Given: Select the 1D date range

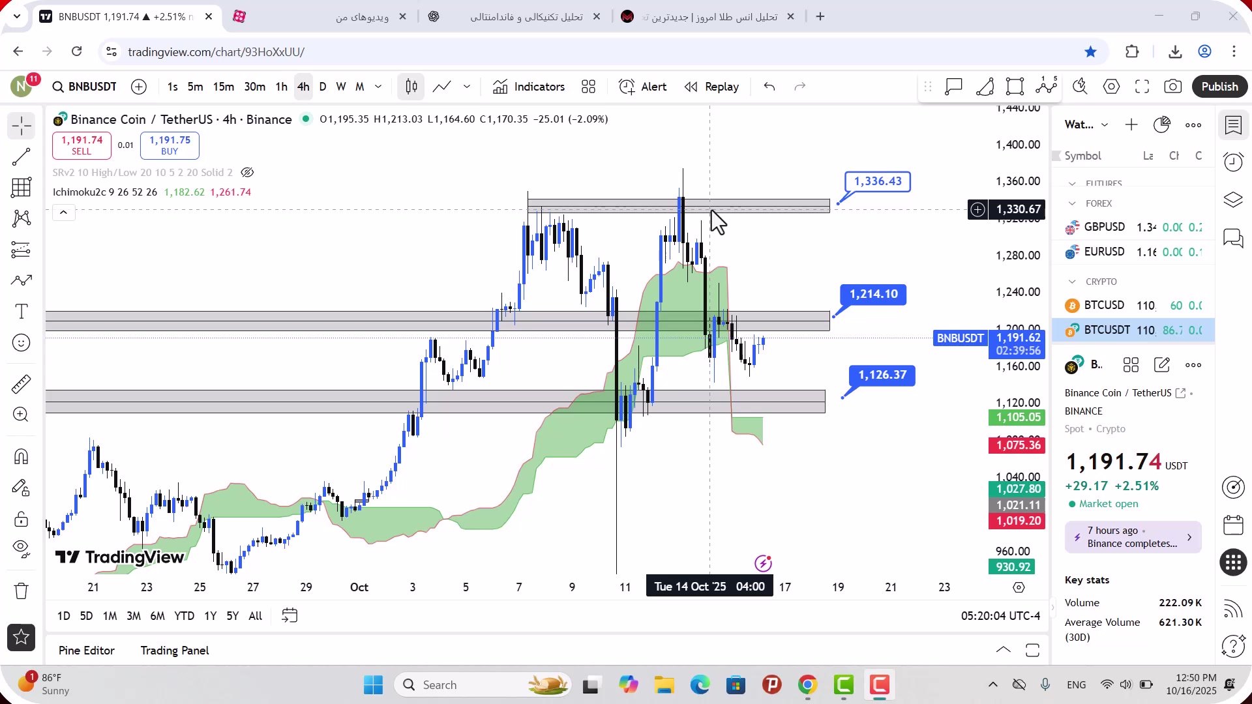Looking at the screenshot, I should coord(63,616).
